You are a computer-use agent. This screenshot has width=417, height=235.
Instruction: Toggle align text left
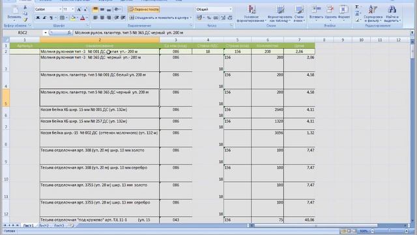tap(96, 18)
